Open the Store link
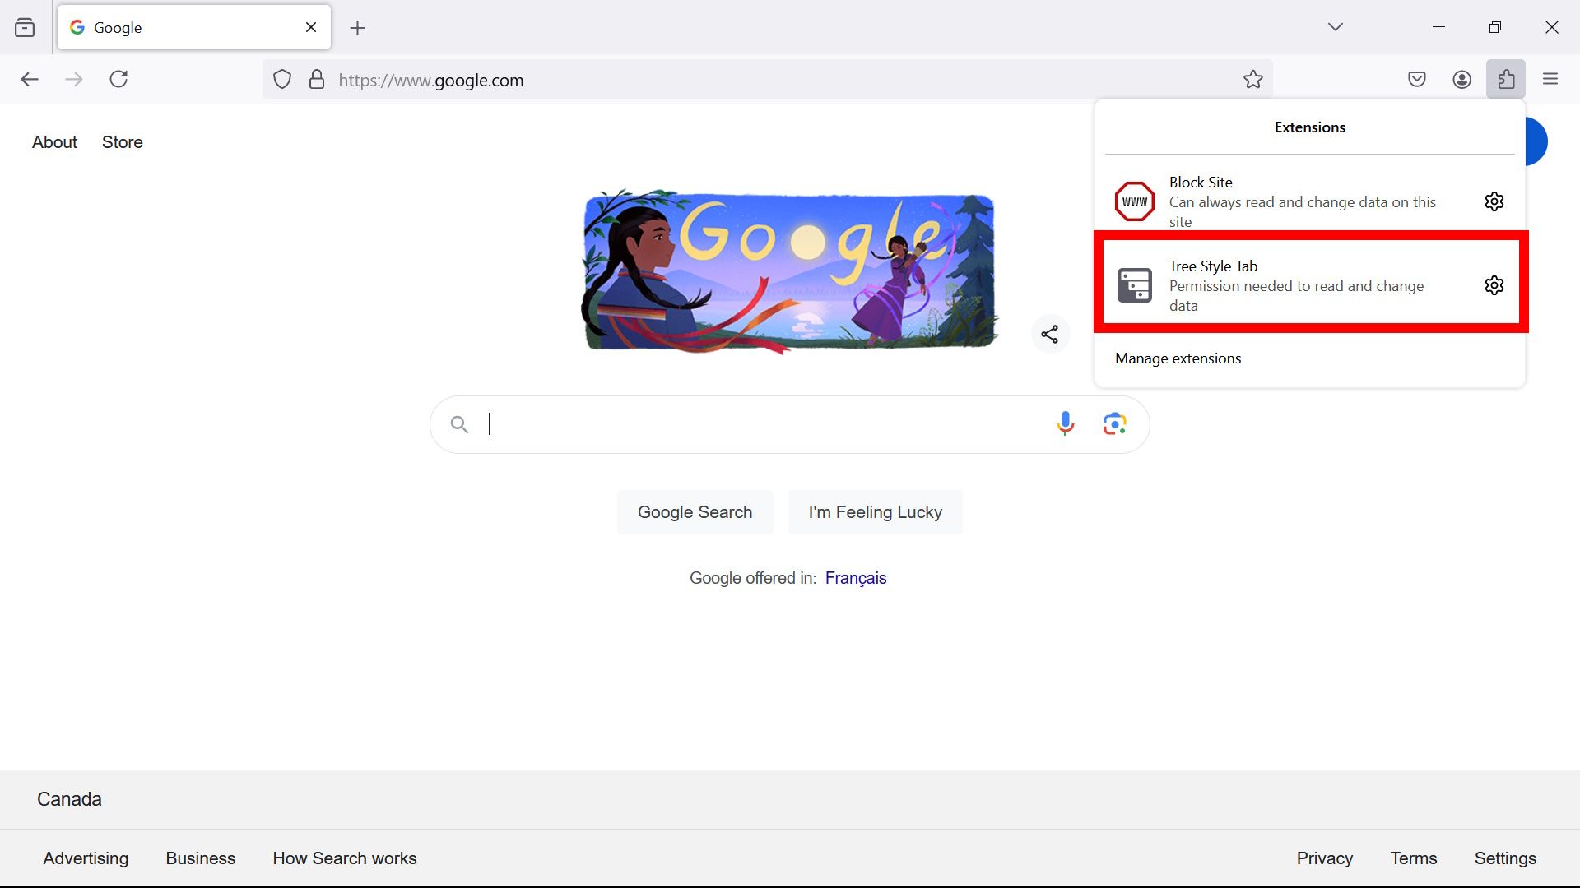The height and width of the screenshot is (888, 1580). point(123,142)
